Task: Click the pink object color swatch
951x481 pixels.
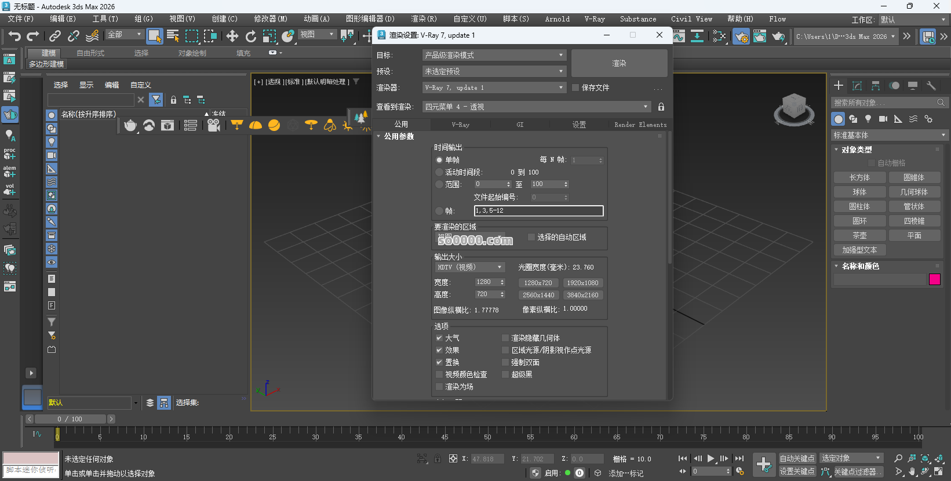Action: [934, 279]
